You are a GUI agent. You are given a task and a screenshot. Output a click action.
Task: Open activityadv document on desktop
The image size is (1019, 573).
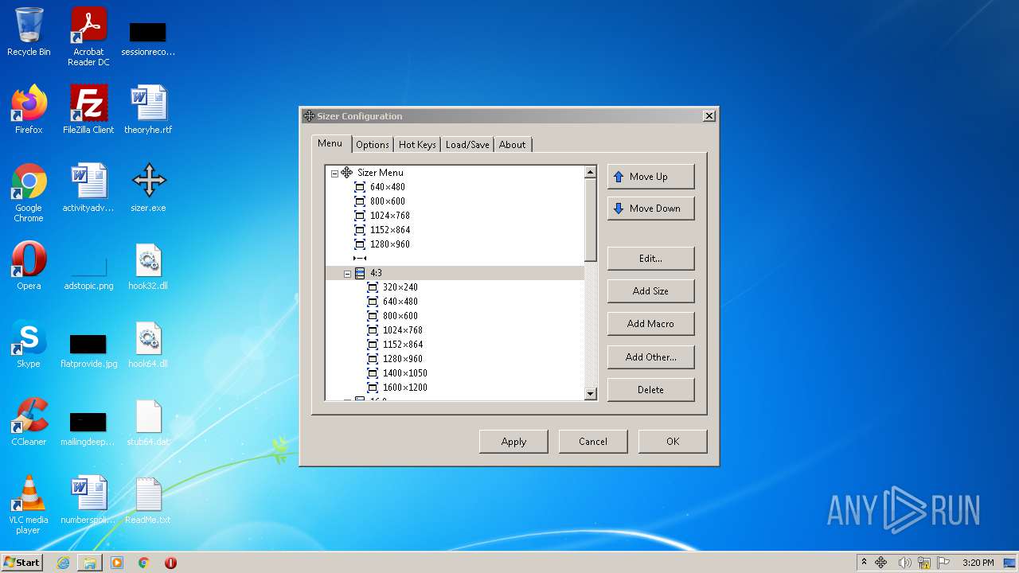88,188
